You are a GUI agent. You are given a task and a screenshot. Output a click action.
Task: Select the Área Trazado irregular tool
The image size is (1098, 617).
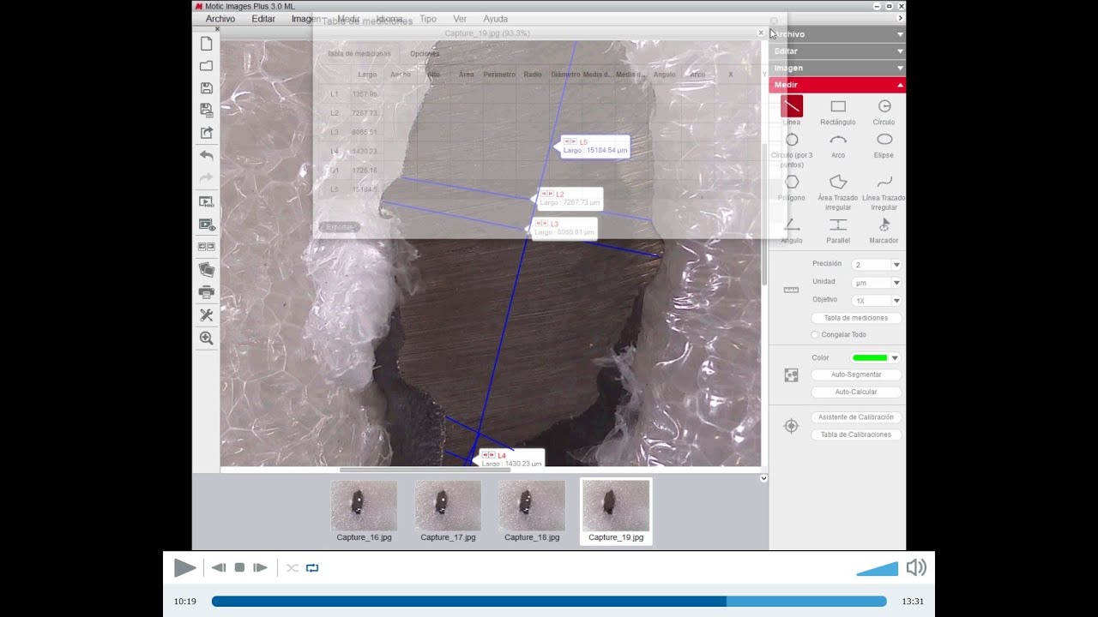click(x=838, y=182)
